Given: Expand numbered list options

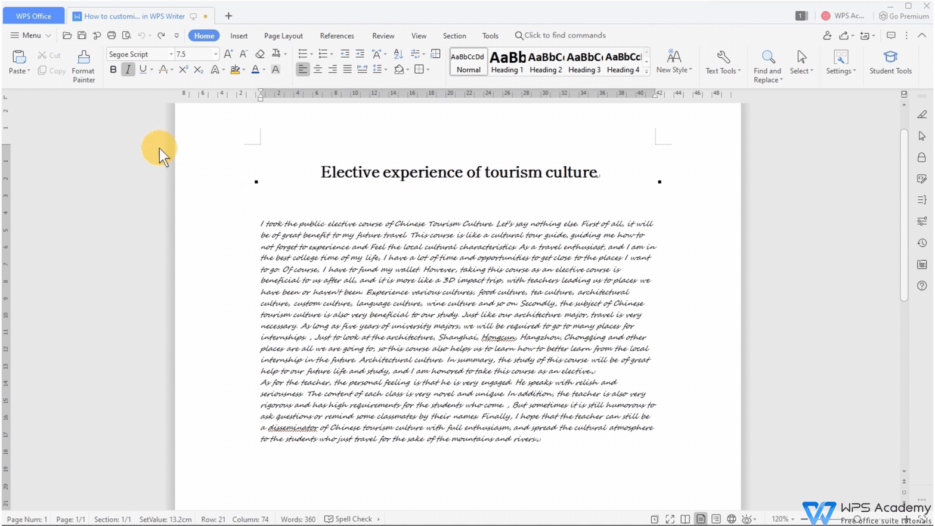Looking at the screenshot, I should (332, 54).
